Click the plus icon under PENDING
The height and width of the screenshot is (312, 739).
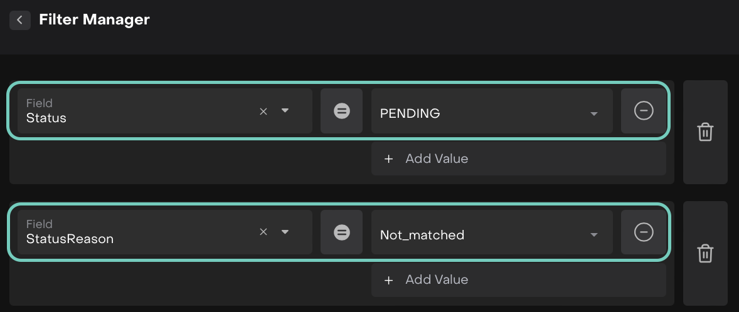coord(388,159)
